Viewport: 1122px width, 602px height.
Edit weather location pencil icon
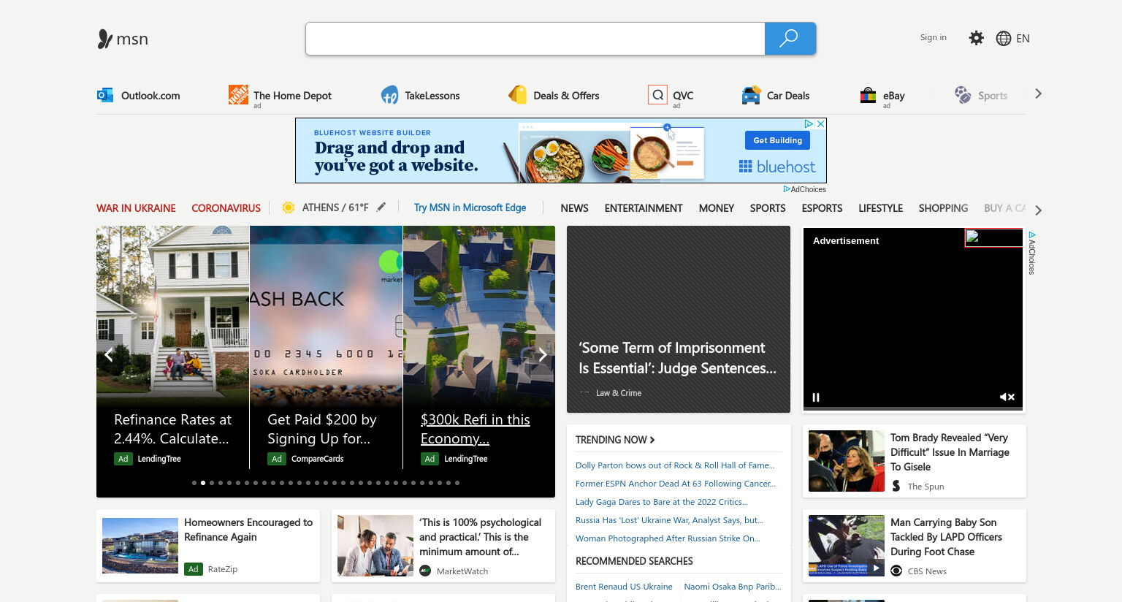tap(381, 207)
